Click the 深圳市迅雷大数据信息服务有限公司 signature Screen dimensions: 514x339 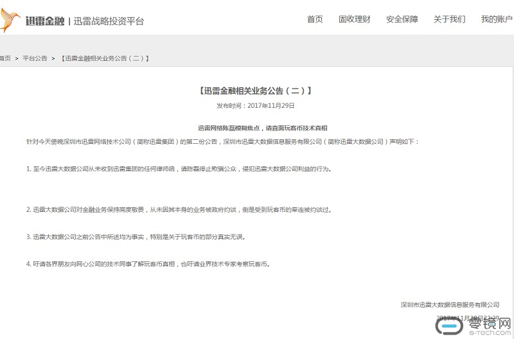tap(450, 304)
